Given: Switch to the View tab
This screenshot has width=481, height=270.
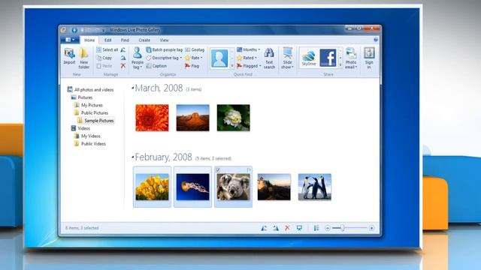Looking at the screenshot, I should [x=164, y=40].
